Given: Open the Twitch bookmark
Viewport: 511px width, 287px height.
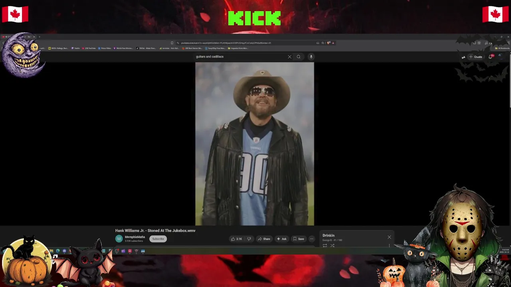Looking at the screenshot, I should (x=76, y=48).
